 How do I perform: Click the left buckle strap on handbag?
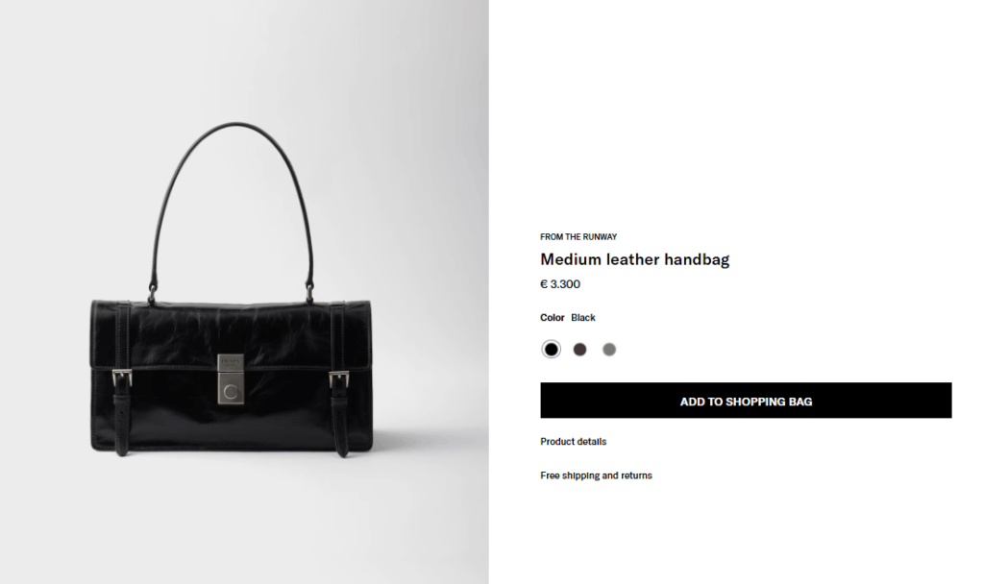pyautogui.click(x=122, y=379)
